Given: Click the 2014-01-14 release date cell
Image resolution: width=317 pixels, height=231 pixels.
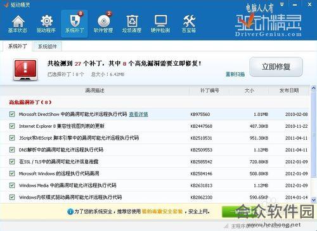Looking at the screenshot, I should click(x=297, y=197).
